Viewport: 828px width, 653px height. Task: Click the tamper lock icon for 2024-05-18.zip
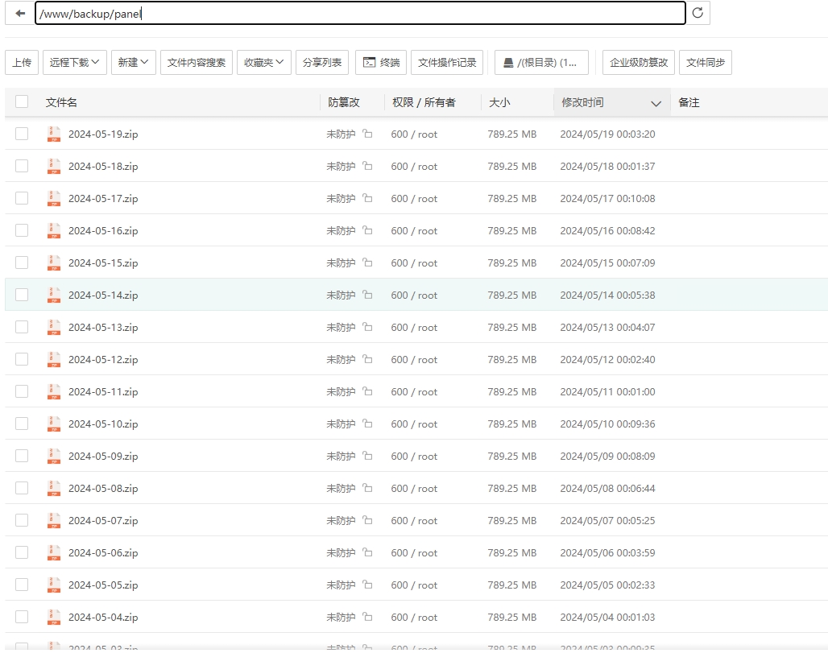click(x=367, y=166)
